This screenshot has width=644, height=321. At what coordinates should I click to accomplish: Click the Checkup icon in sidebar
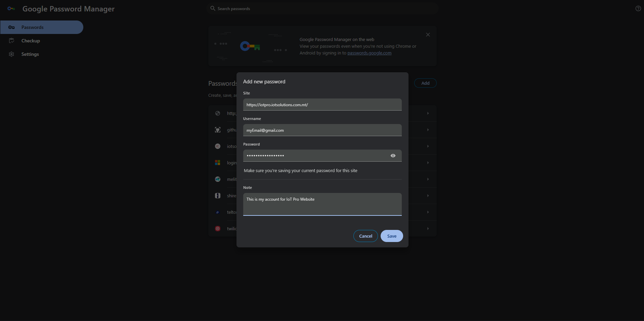coord(11,41)
